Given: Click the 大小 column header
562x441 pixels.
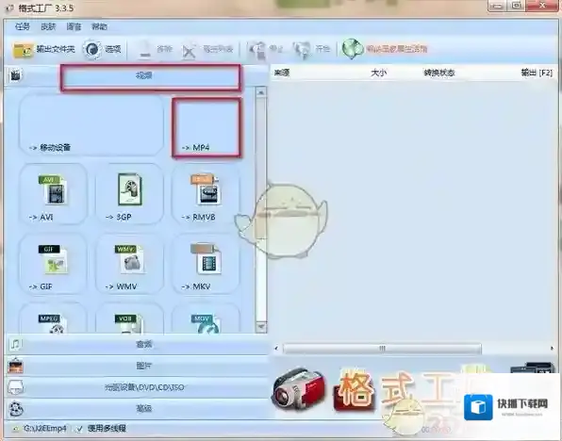Looking at the screenshot, I should point(378,73).
